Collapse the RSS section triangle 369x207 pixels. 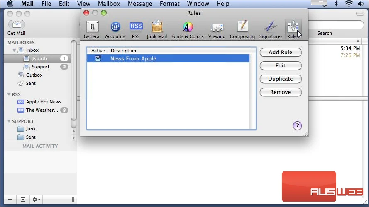click(x=9, y=94)
